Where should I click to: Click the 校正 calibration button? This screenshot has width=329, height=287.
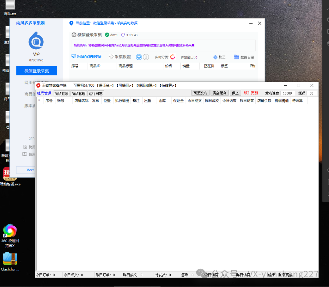pyautogui.click(x=219, y=57)
